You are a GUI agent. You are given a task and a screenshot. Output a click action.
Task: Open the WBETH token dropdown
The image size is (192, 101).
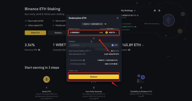point(111,32)
